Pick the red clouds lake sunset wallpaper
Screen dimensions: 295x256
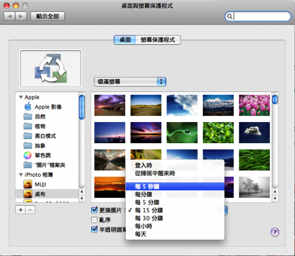pyautogui.click(x=146, y=133)
